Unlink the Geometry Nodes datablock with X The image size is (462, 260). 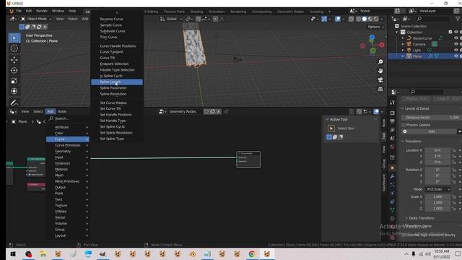218,112
